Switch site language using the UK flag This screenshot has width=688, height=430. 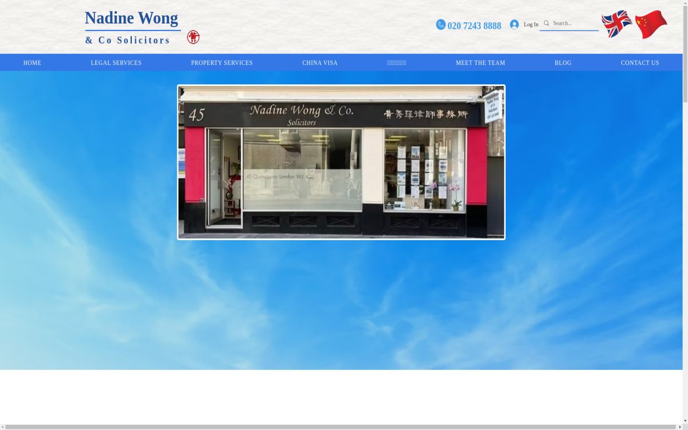click(616, 24)
